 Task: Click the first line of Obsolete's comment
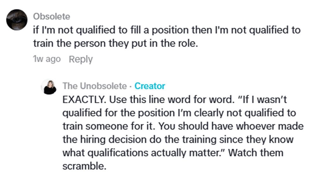tap(167, 30)
